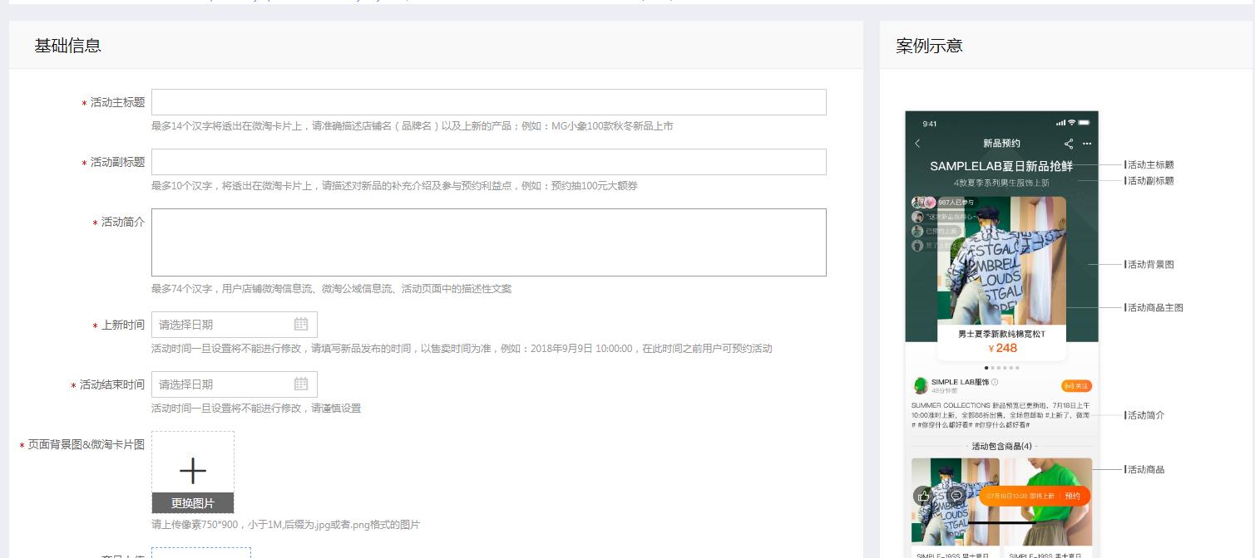Click the battery icon in the phone status bar
Image resolution: width=1255 pixels, height=558 pixels.
[1084, 123]
